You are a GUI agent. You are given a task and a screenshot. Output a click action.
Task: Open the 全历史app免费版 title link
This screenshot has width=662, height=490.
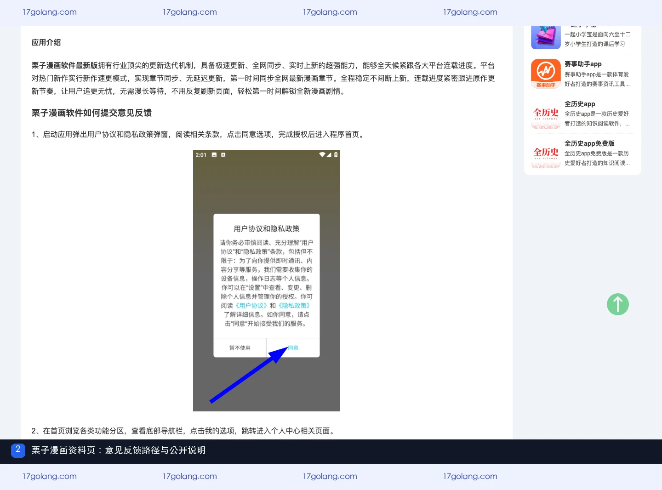tap(589, 143)
